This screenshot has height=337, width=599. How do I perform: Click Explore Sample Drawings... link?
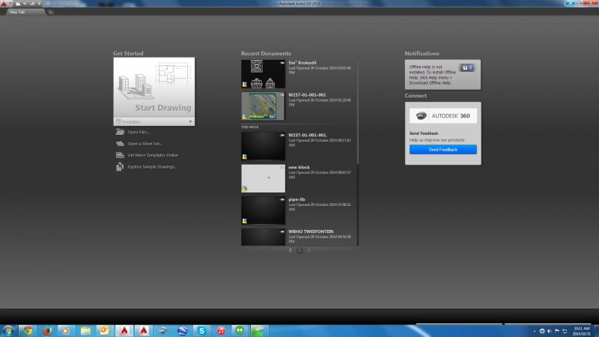point(152,166)
